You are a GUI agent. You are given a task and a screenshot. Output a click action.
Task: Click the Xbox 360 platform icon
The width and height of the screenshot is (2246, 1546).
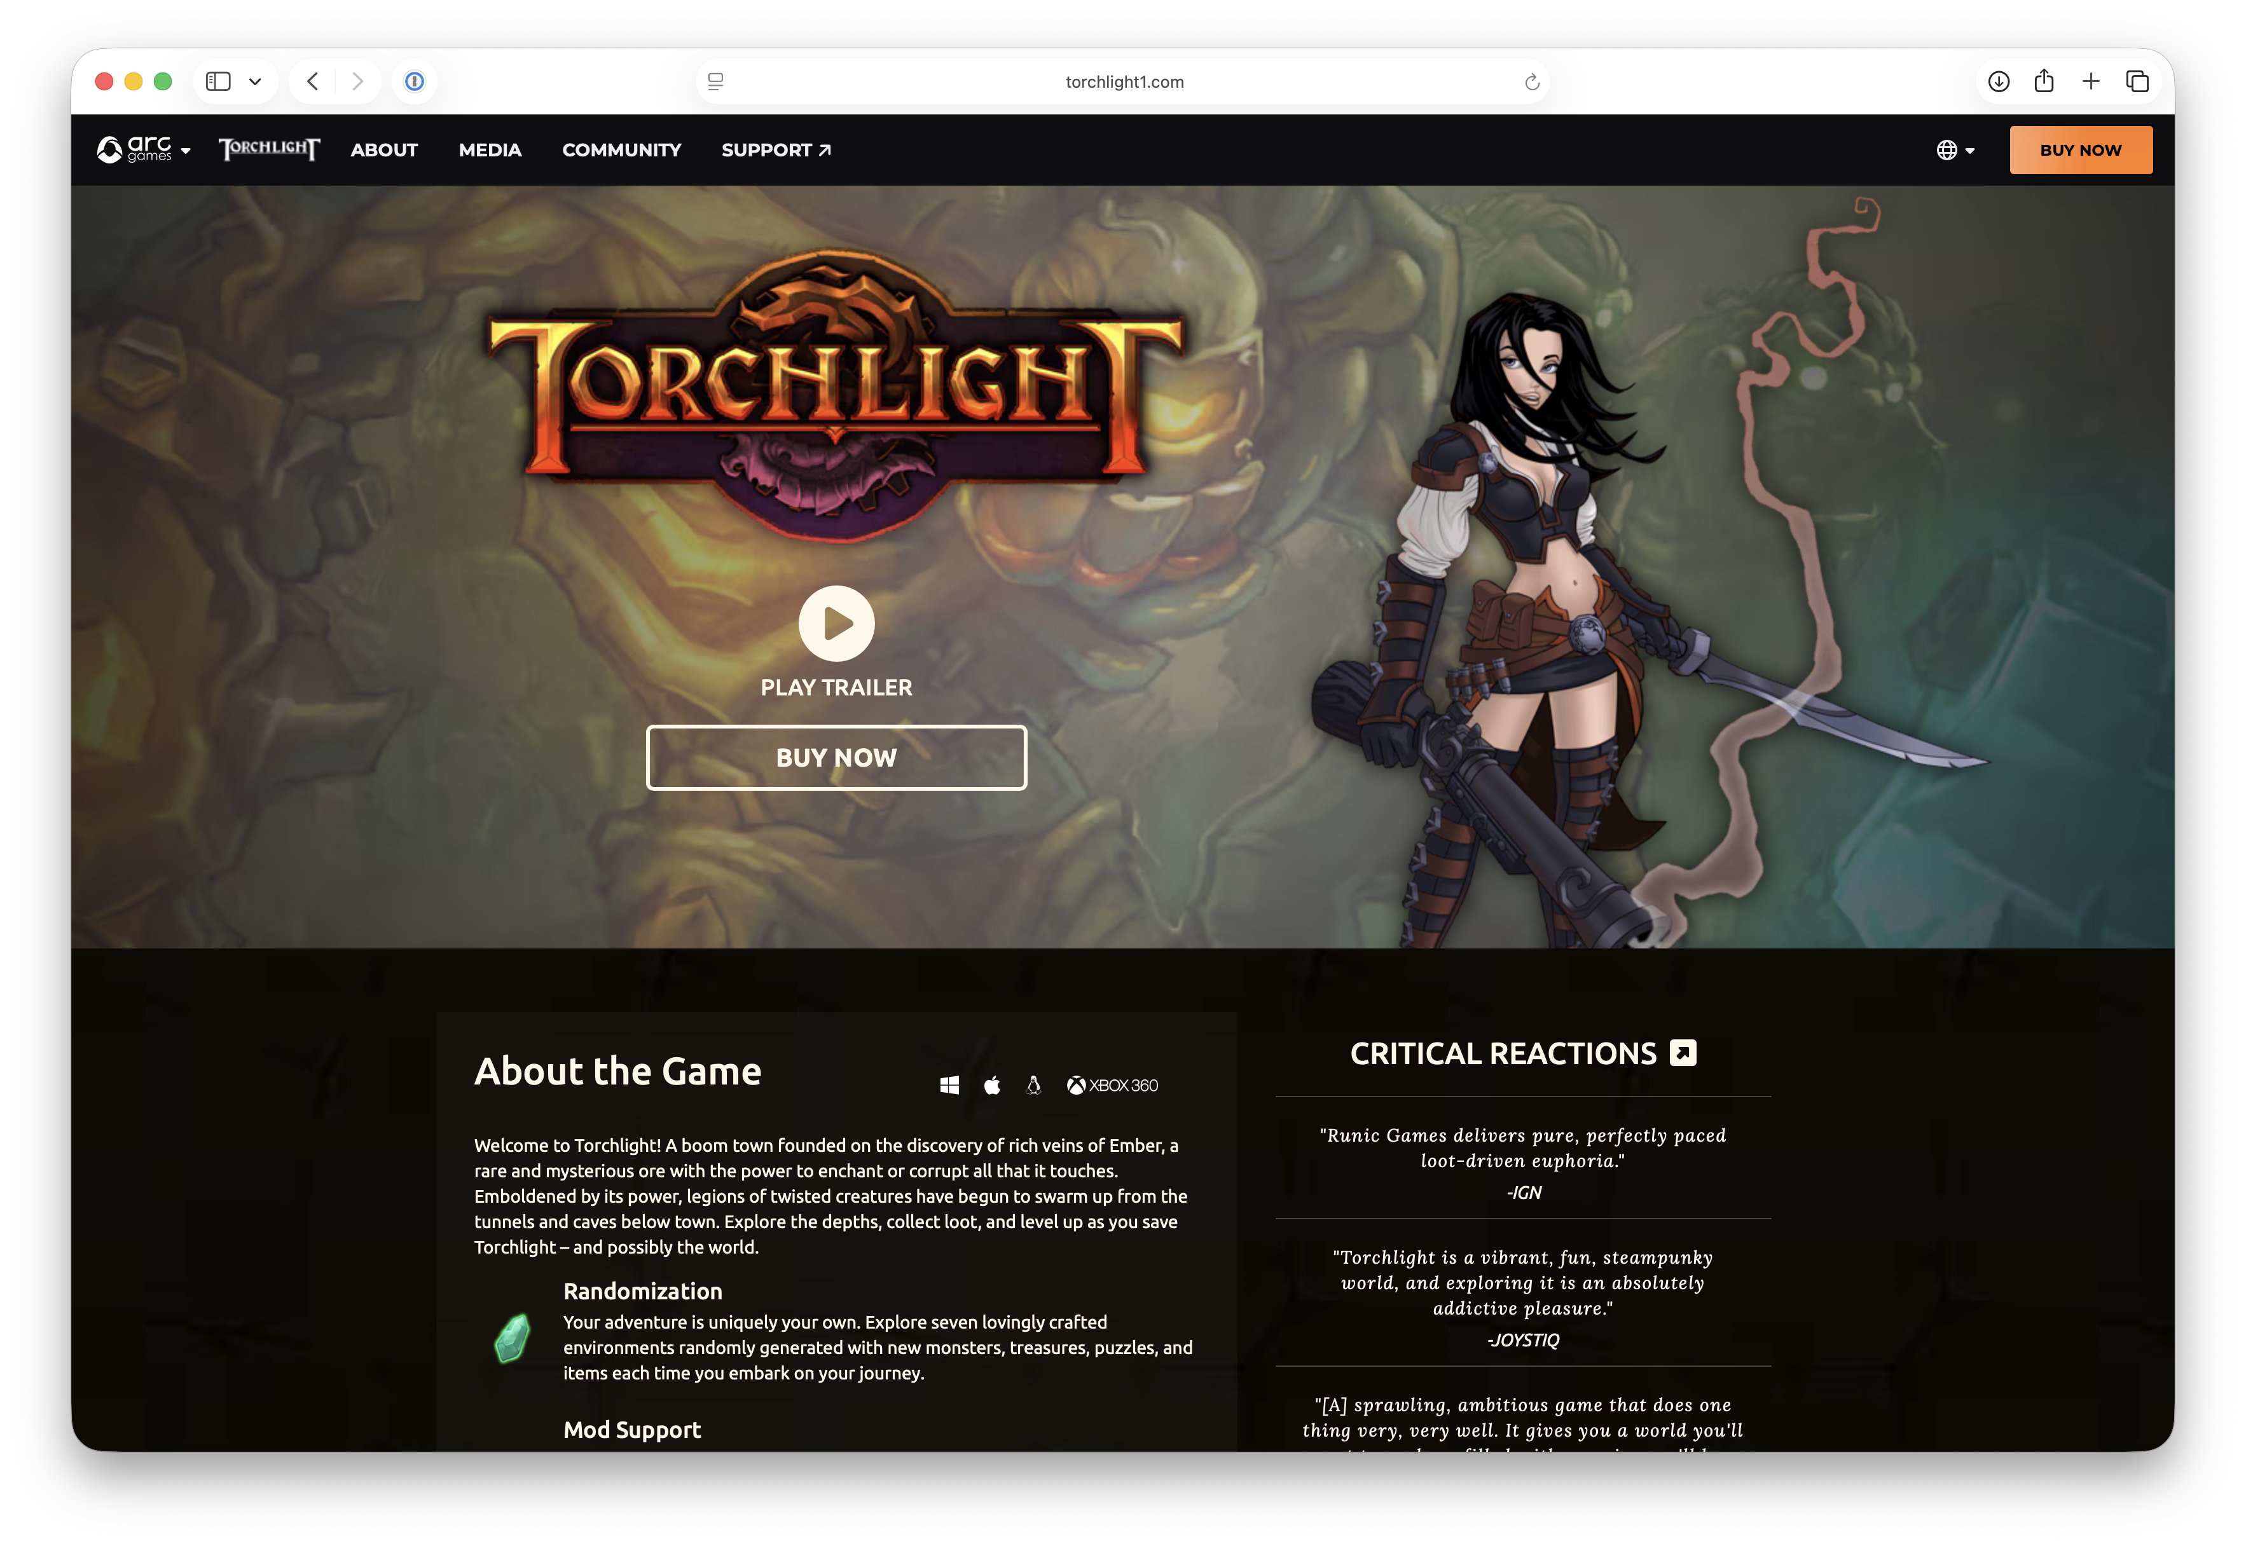click(x=1112, y=1085)
